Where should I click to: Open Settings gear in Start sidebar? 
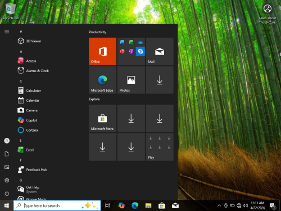[x=7, y=180]
